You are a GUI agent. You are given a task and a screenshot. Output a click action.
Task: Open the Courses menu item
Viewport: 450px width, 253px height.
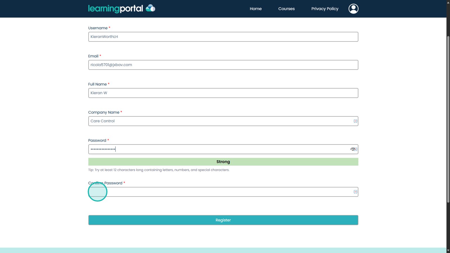point(286,9)
